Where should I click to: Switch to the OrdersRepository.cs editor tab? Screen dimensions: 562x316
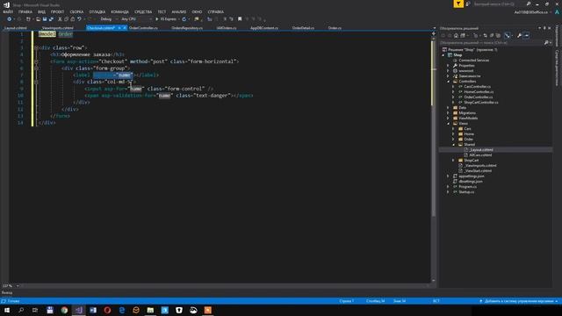click(x=187, y=28)
